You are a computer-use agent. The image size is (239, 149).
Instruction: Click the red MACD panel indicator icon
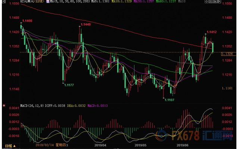coord(4,105)
